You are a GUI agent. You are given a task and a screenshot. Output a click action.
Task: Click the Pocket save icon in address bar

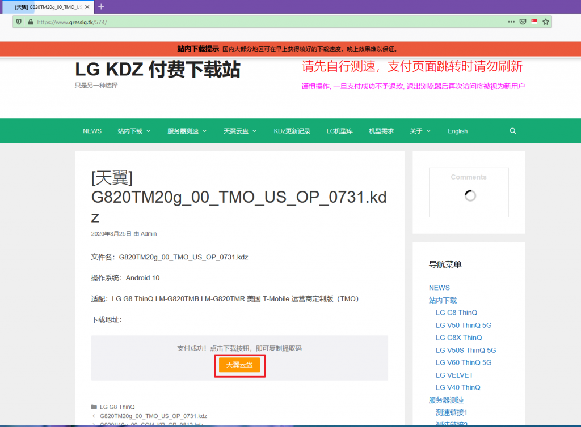coord(523,22)
